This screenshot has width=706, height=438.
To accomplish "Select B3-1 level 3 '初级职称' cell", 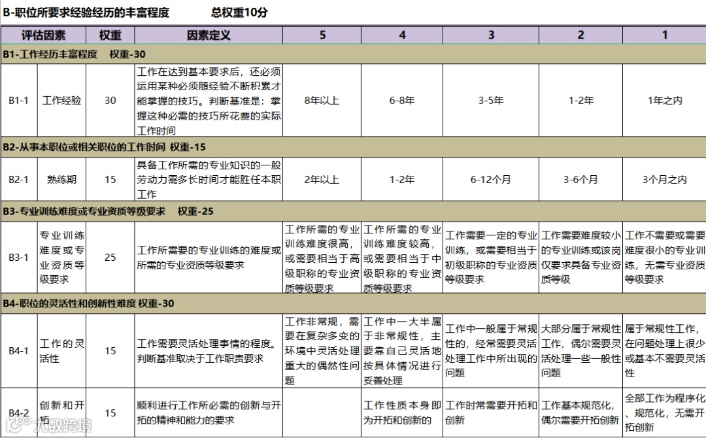I will [491, 257].
